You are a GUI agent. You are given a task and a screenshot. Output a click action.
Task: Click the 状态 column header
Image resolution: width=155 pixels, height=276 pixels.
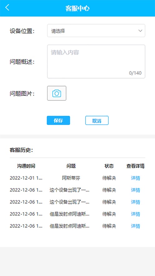click(x=109, y=166)
